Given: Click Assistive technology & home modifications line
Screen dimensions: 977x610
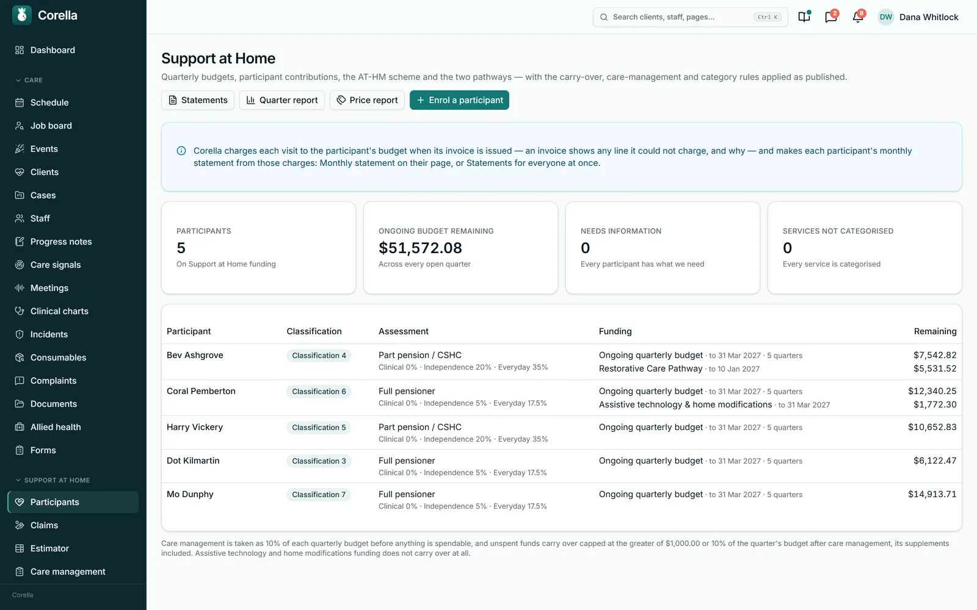Looking at the screenshot, I should 714,404.
